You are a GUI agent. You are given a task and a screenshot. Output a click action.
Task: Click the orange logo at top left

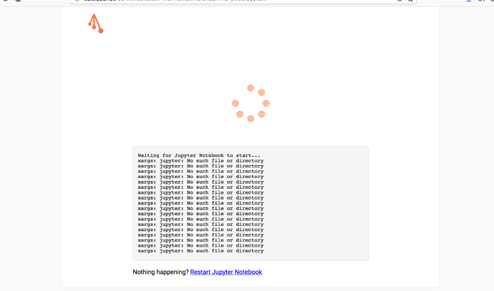(95, 24)
